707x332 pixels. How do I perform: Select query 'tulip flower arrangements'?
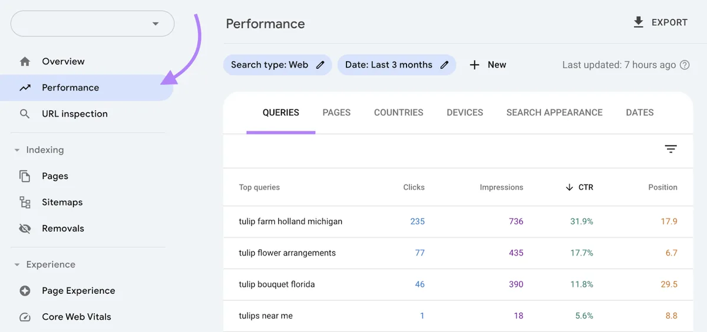point(288,253)
